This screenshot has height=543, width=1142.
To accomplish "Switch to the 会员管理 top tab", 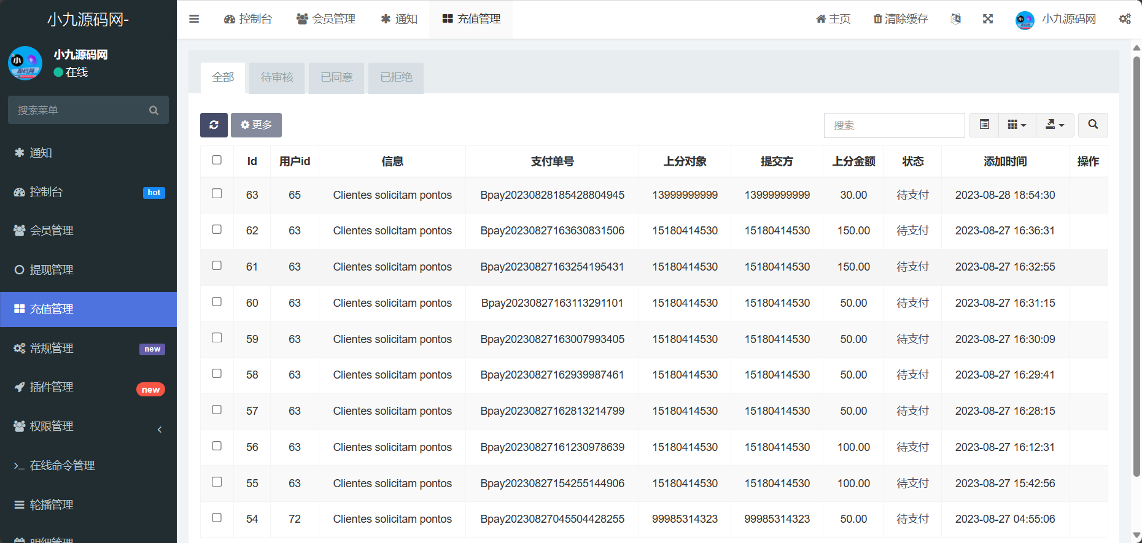I will [326, 19].
